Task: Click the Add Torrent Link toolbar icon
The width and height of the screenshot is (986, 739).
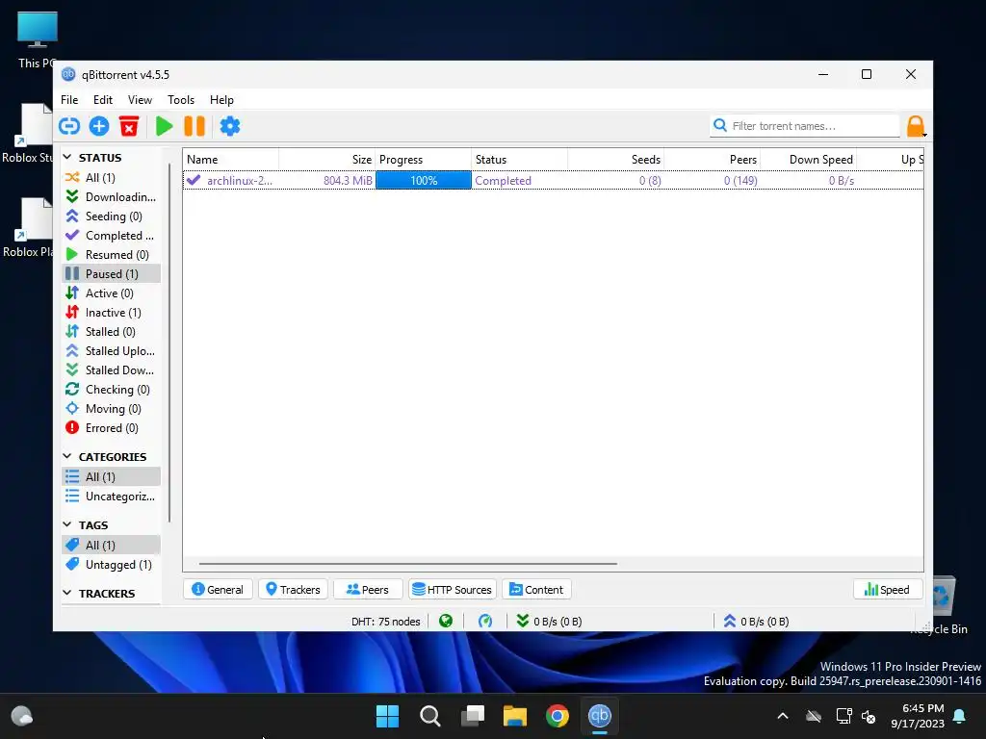Action: [x=69, y=126]
